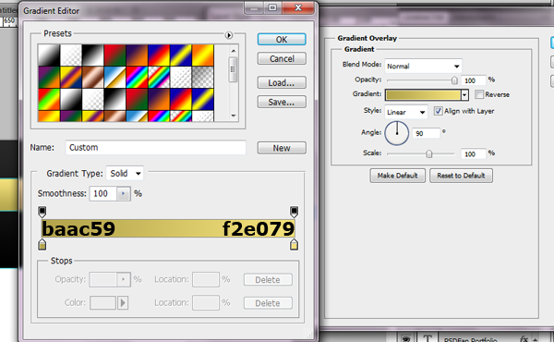Image resolution: width=554 pixels, height=342 pixels.
Task: Click OK in Gradient Editor
Action: tap(282, 39)
